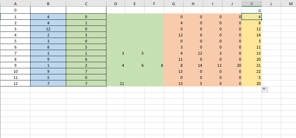This screenshot has height=138, width=296.
Task: Click the fill handle of the selected cell
Action: point(261,20)
